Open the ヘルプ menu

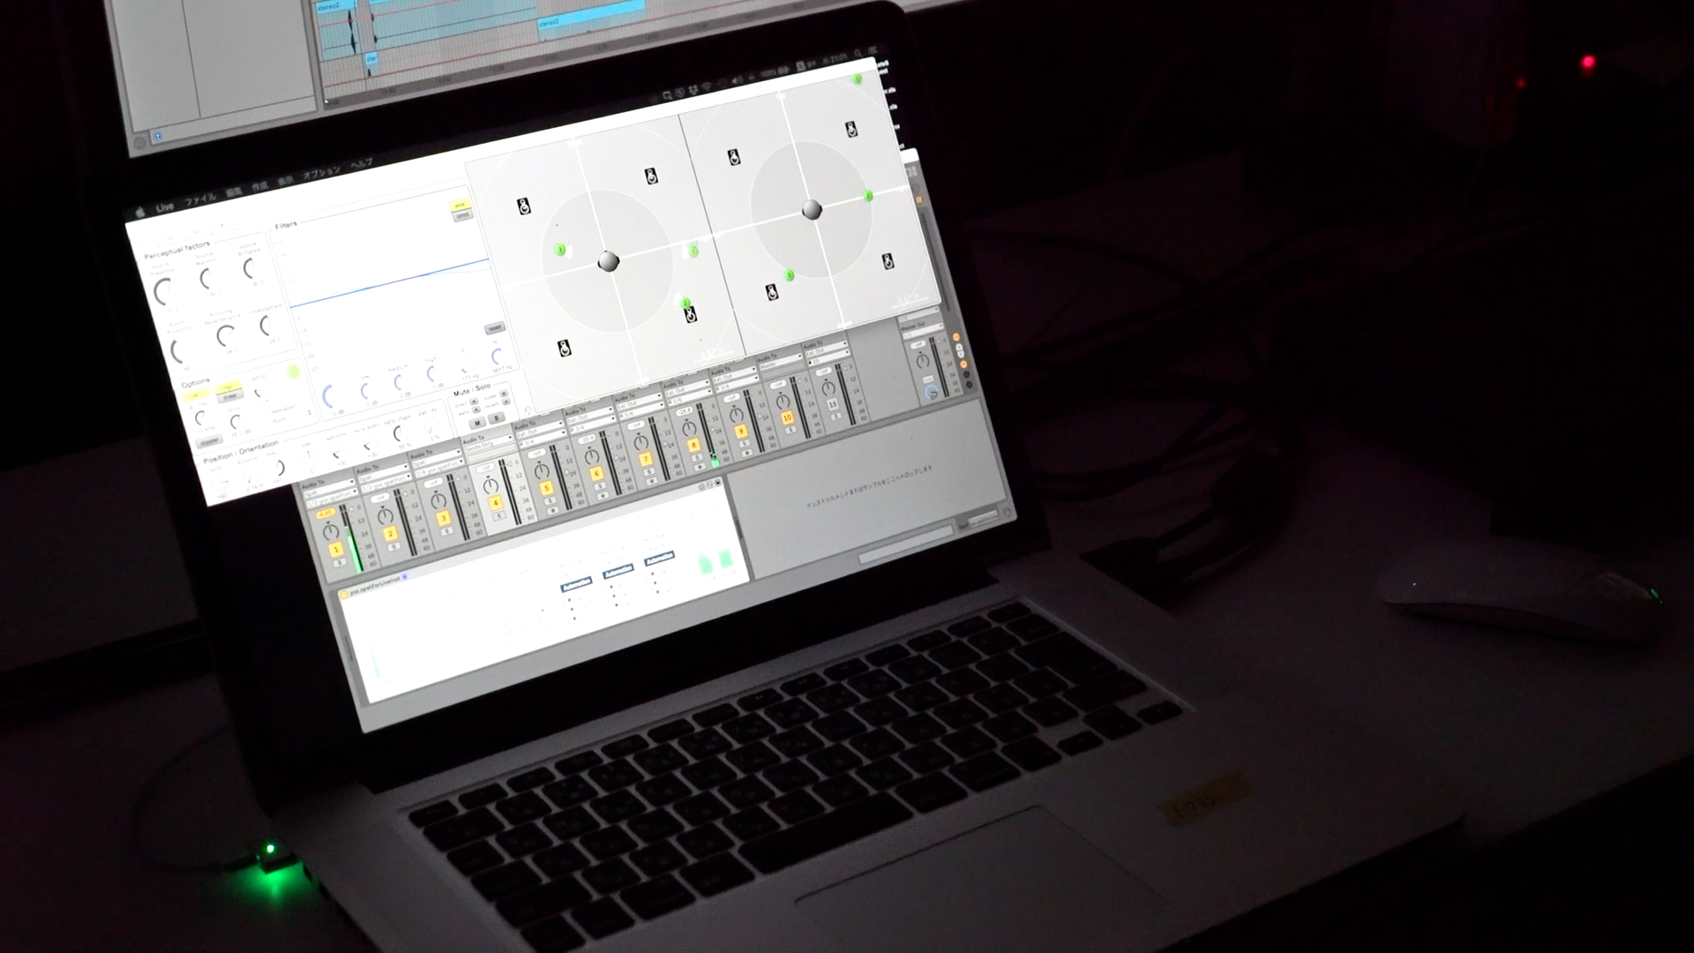click(362, 162)
